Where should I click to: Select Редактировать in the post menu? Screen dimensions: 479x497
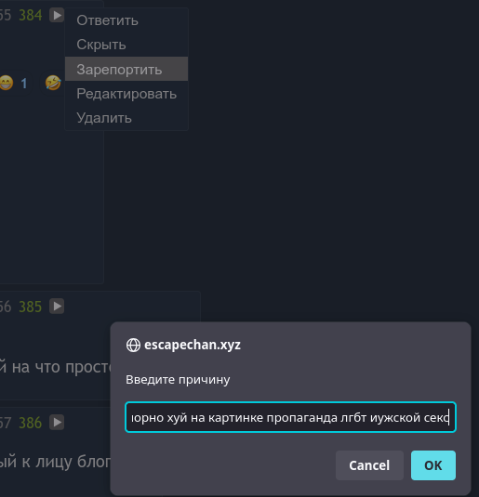126,94
